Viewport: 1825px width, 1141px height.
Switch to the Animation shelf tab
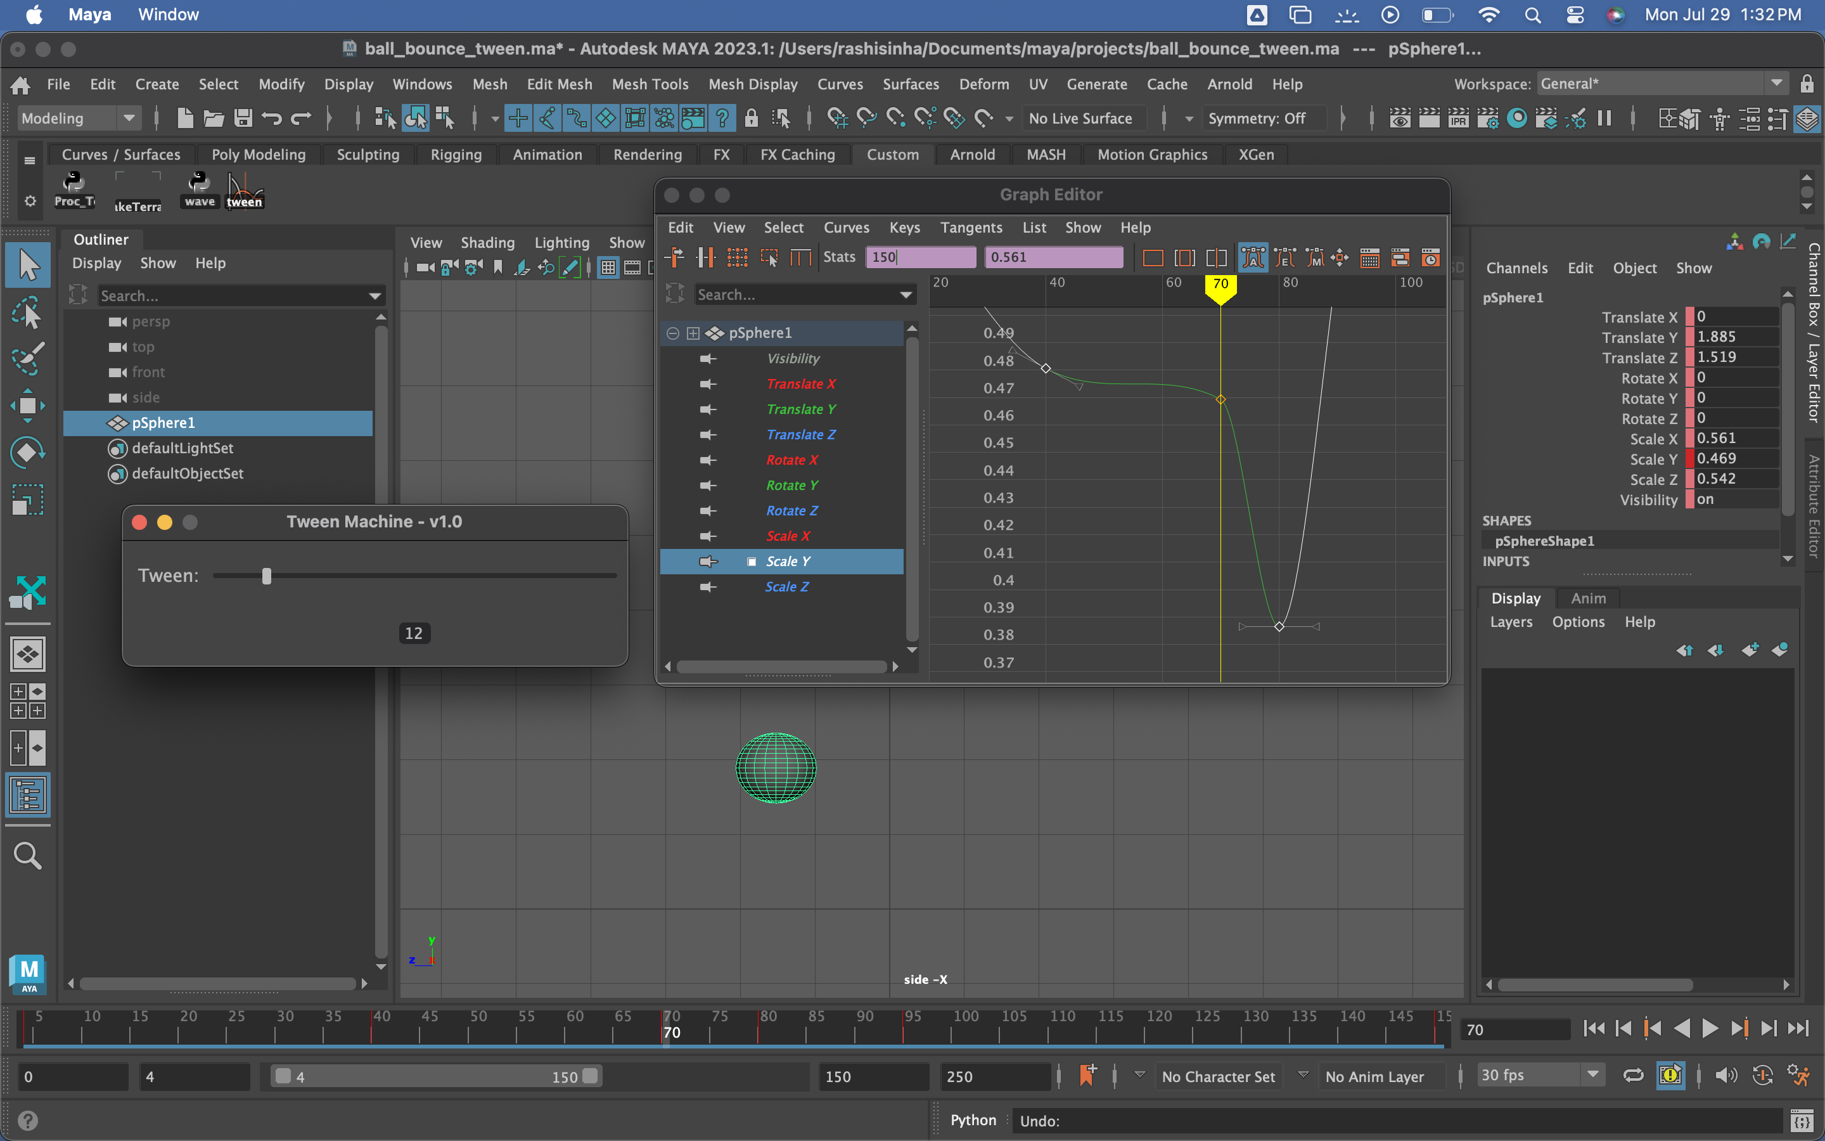point(547,154)
